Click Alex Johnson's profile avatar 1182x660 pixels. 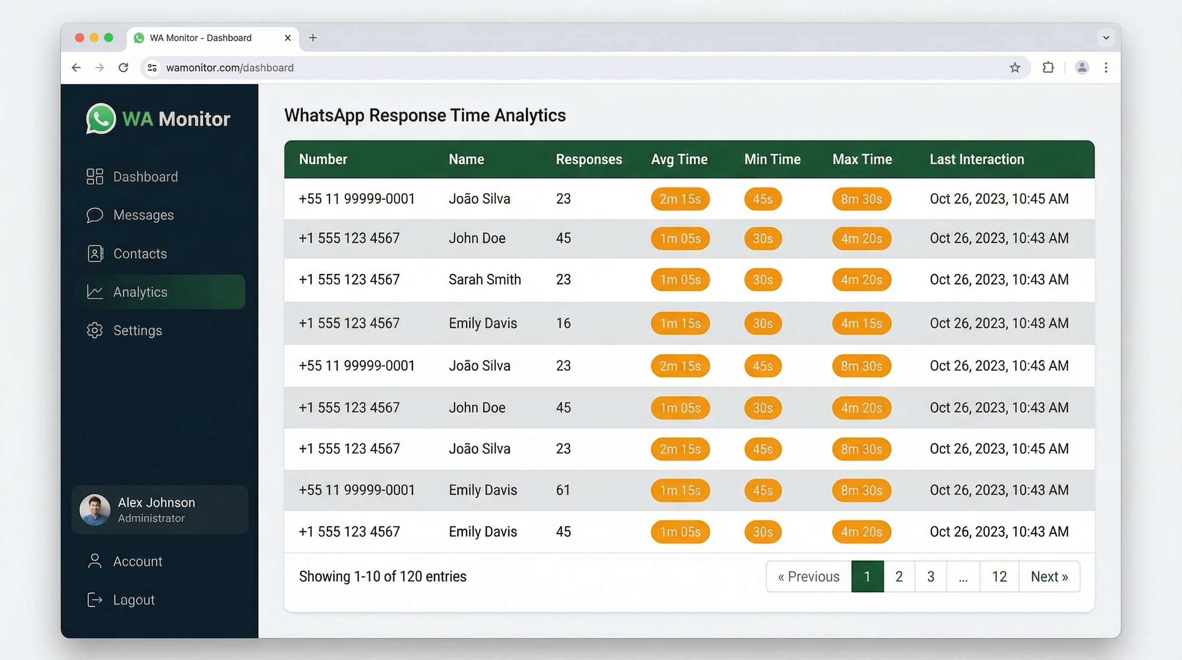coord(95,510)
